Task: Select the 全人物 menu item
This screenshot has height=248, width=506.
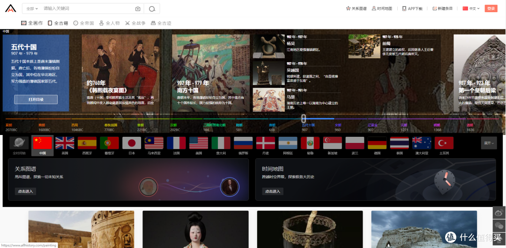Action: click(110, 23)
